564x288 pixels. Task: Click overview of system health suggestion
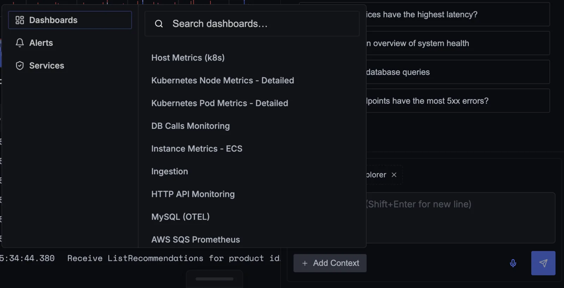[458, 43]
